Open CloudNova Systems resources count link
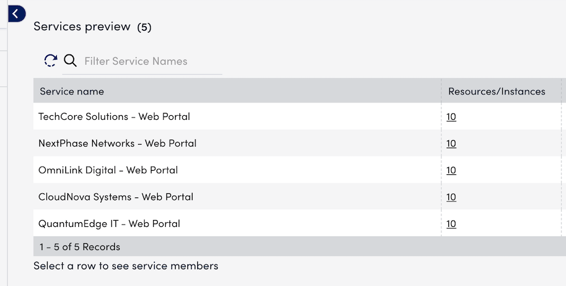The image size is (566, 286). point(451,197)
